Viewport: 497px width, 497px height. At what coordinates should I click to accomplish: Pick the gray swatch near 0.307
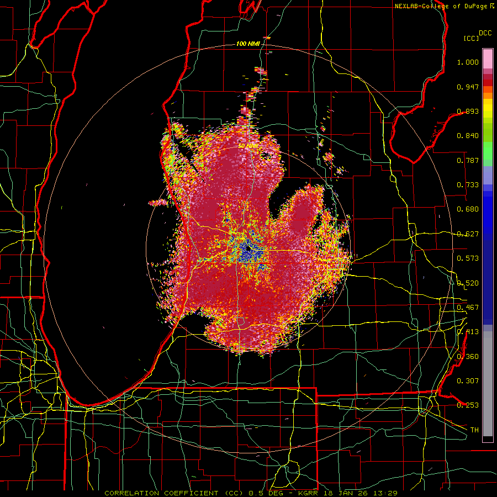488,384
